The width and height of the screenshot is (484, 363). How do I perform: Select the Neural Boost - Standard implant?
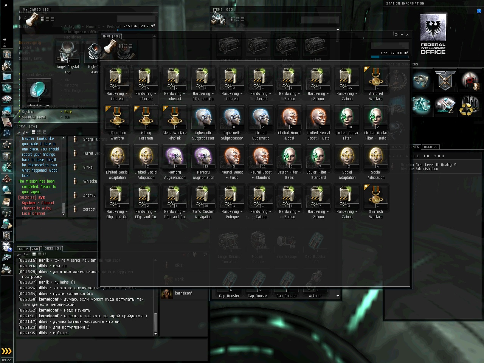[261, 163]
